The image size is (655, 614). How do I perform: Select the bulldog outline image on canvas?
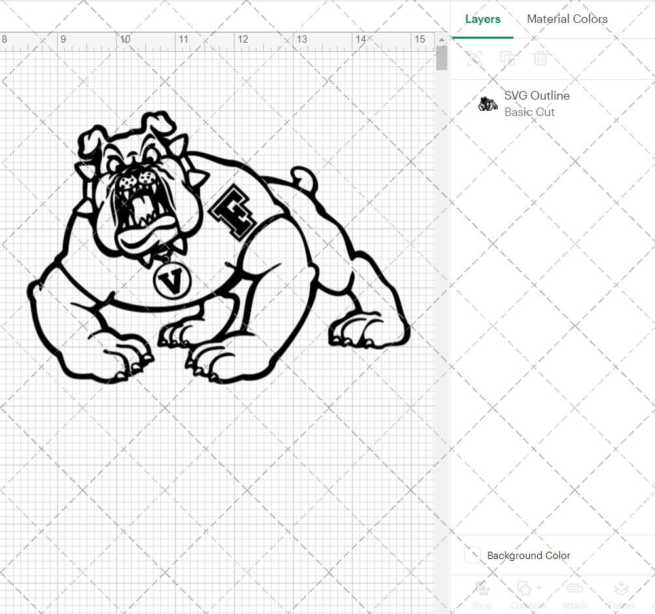219,247
